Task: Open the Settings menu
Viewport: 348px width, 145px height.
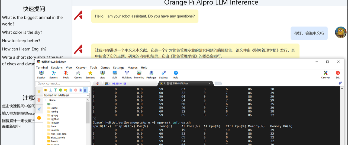Action: (118, 68)
